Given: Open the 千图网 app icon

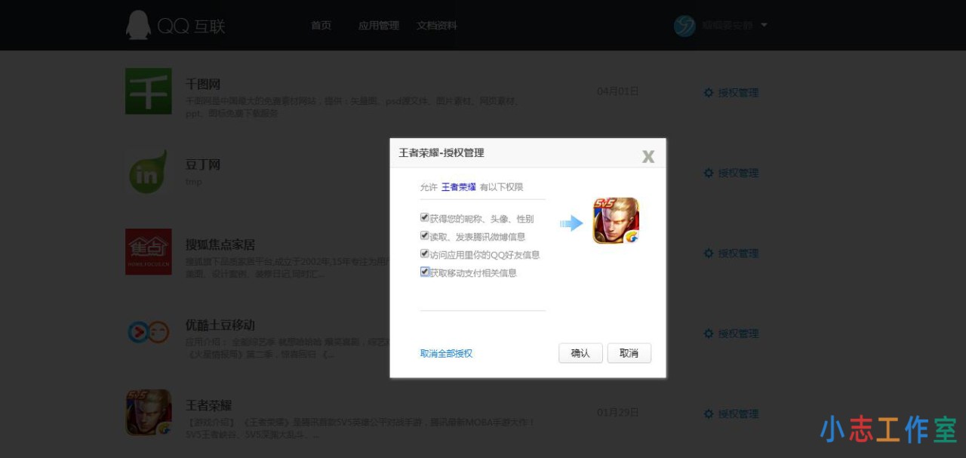Looking at the screenshot, I should pos(148,91).
